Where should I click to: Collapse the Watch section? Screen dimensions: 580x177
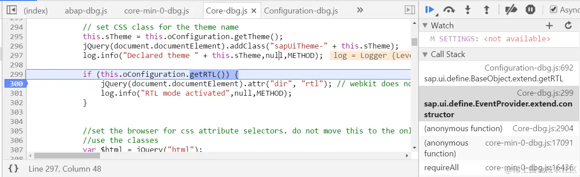point(425,26)
